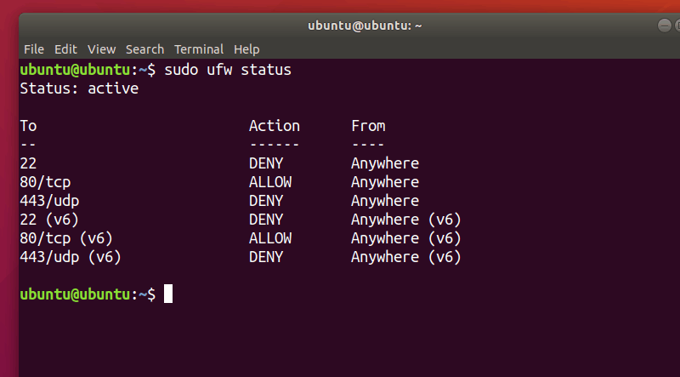
Task: Click DENY in the first port 22 row
Action: pos(266,163)
